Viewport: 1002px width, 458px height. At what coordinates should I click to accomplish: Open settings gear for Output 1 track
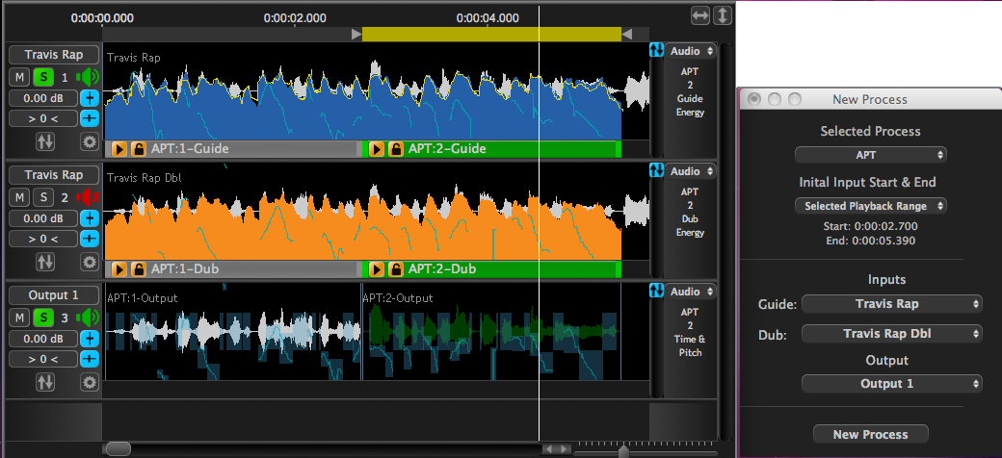coord(90,382)
